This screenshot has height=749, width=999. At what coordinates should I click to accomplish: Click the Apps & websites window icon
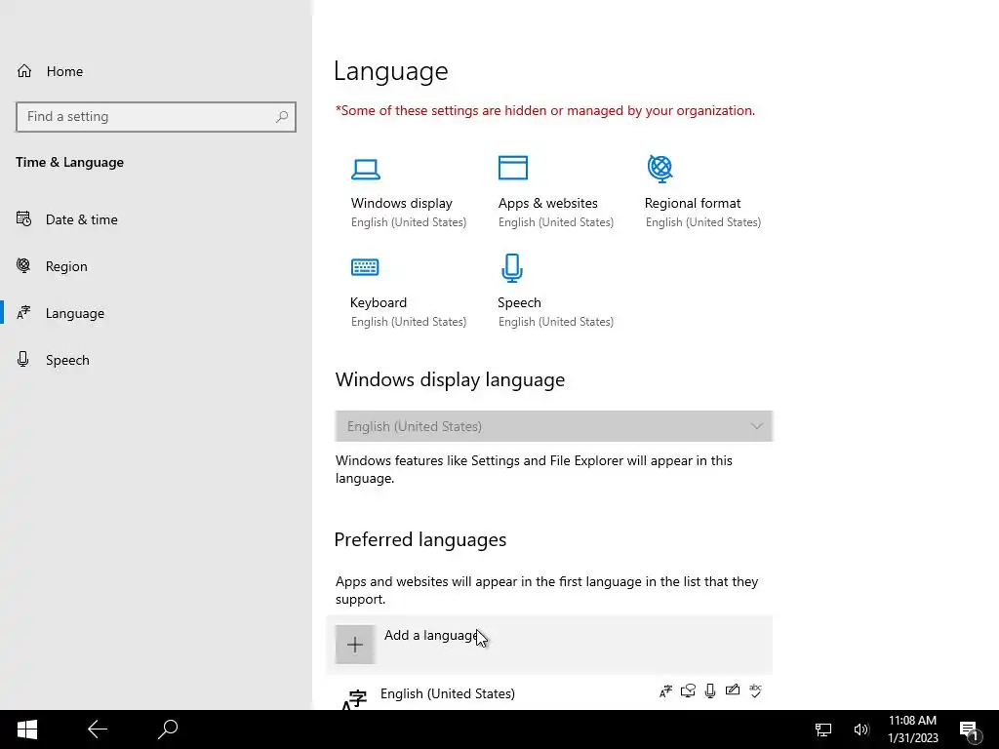click(513, 168)
